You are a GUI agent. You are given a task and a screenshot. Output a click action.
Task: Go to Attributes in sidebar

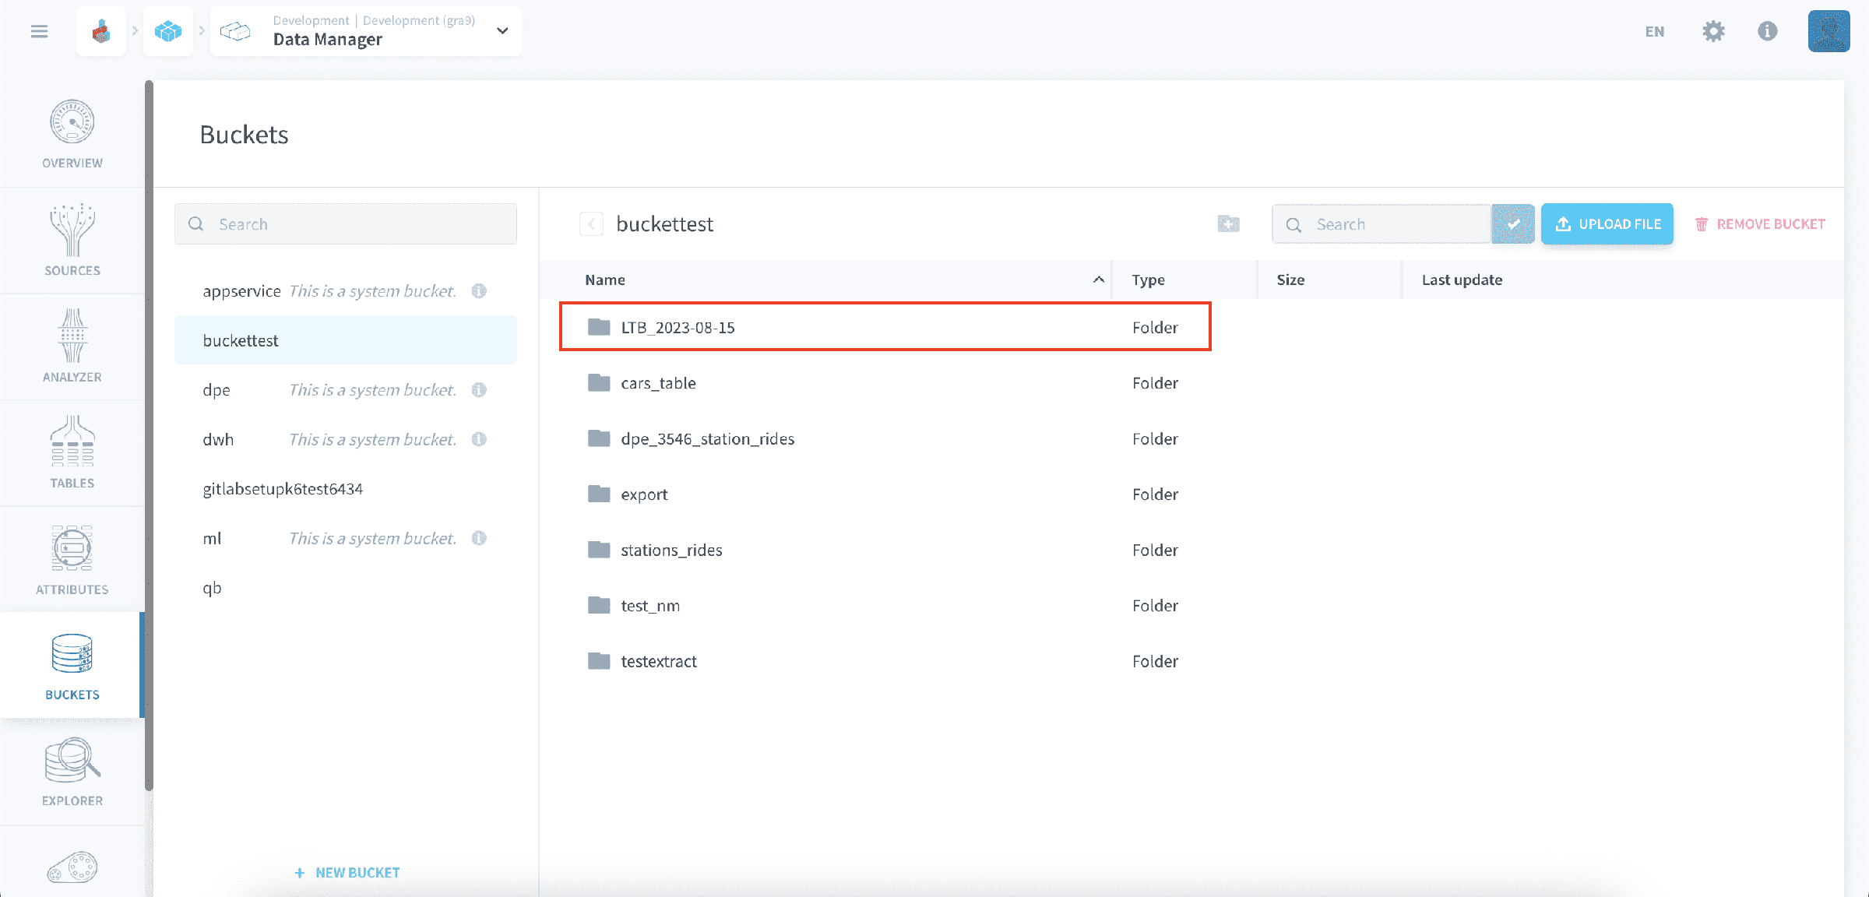tap(72, 559)
